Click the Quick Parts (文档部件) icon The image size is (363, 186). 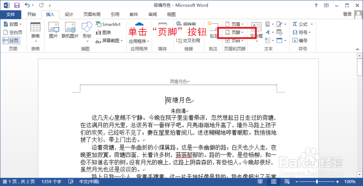(x=269, y=24)
